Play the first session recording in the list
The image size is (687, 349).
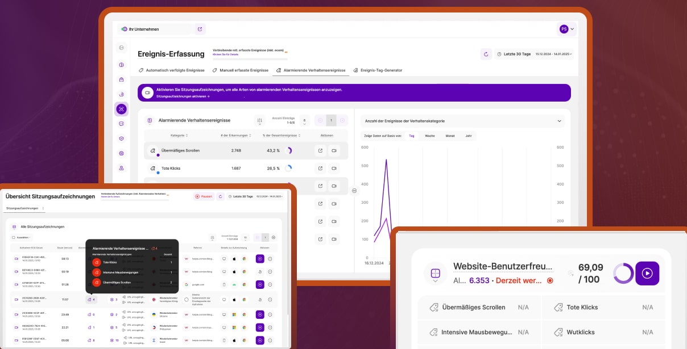pos(260,258)
